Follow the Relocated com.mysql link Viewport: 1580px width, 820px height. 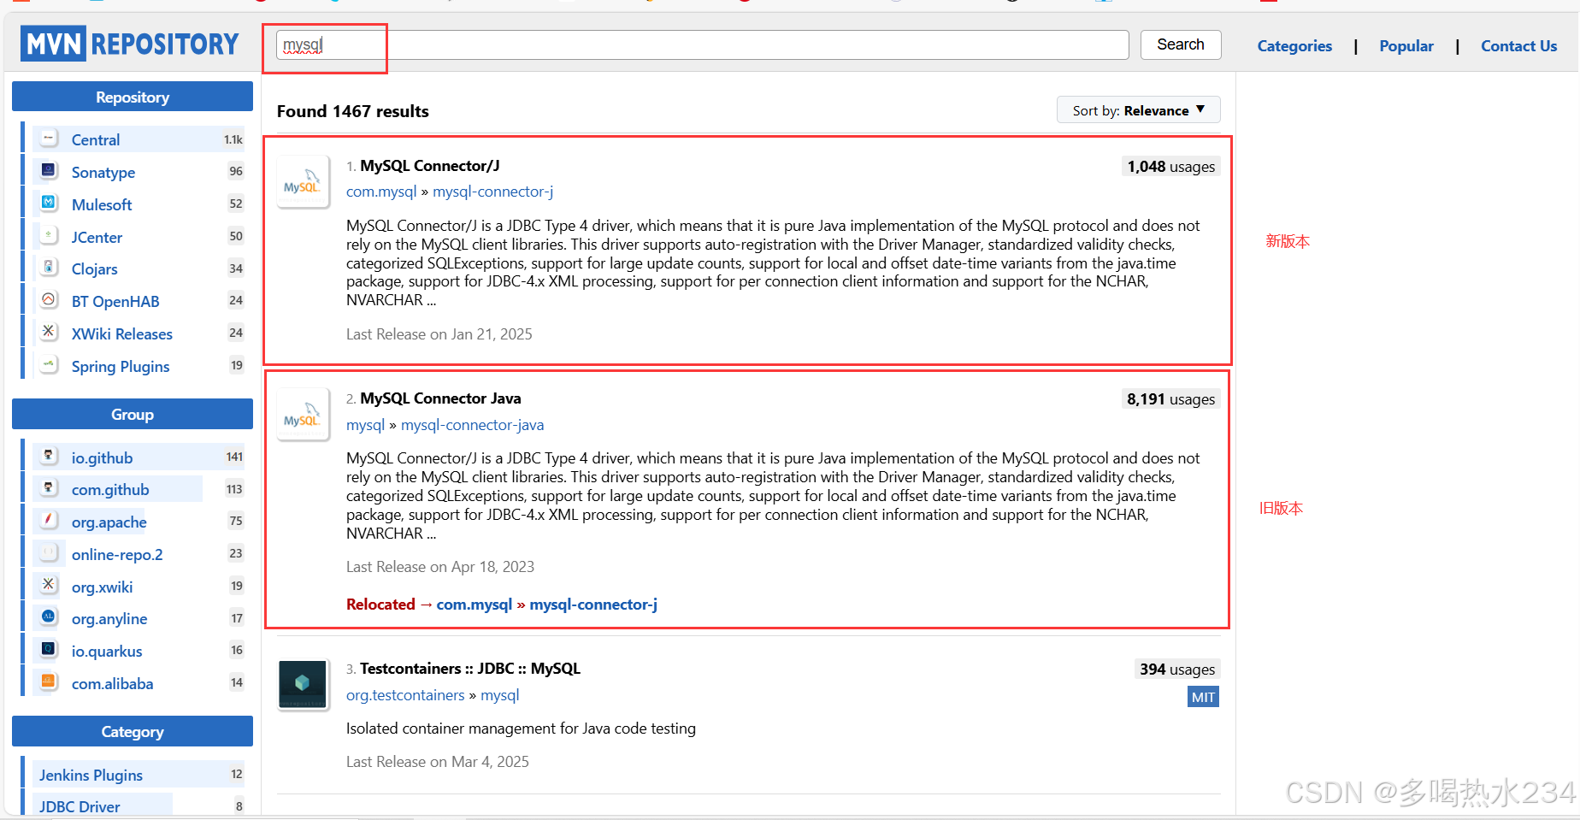[x=475, y=605]
